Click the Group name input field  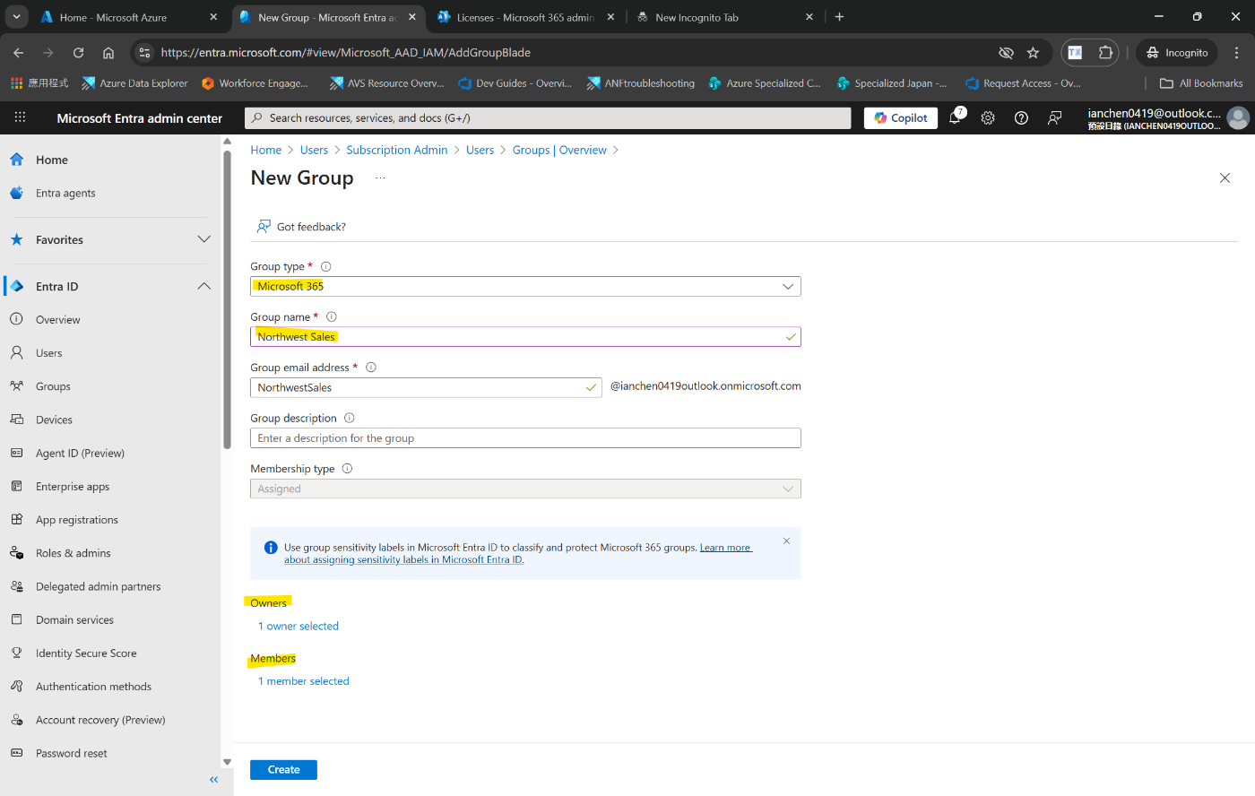(x=525, y=337)
